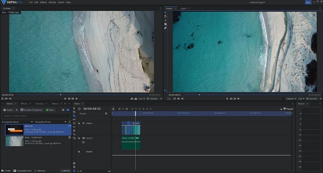Toggle timeline snapping magnet icon
Viewport: 323px width, 173px height.
point(74,170)
